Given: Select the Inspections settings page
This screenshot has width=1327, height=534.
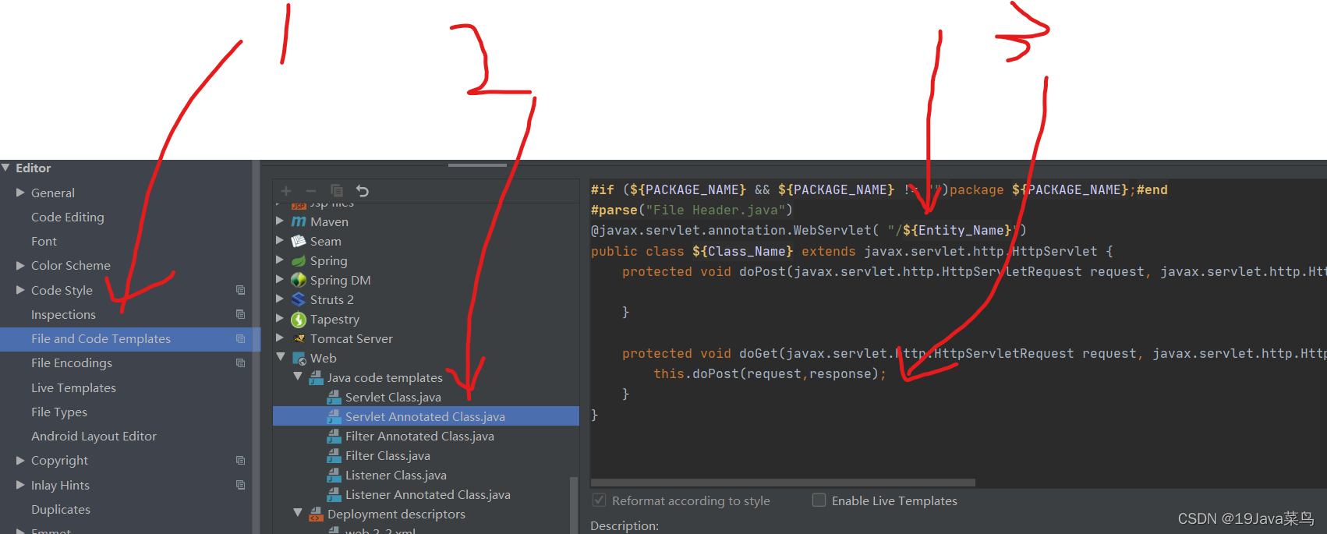Looking at the screenshot, I should (63, 315).
